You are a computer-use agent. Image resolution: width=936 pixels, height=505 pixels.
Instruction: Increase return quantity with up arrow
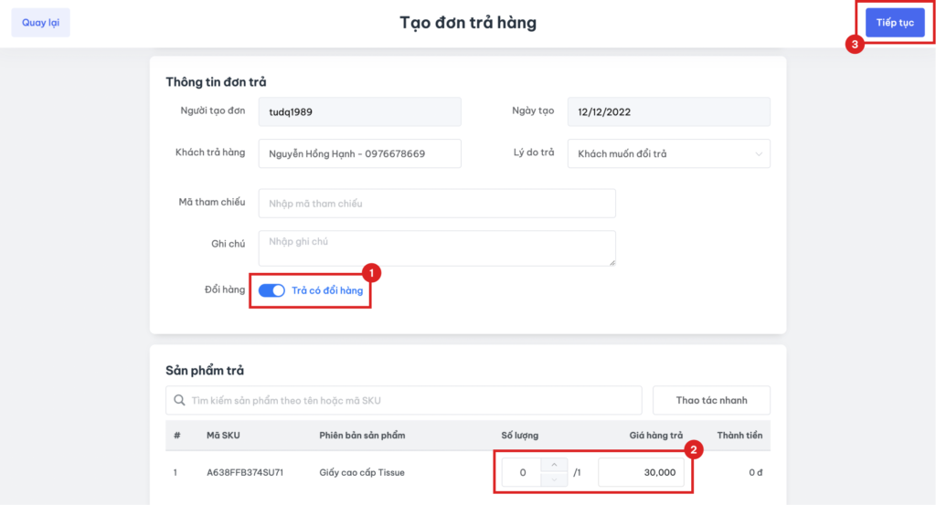(554, 466)
